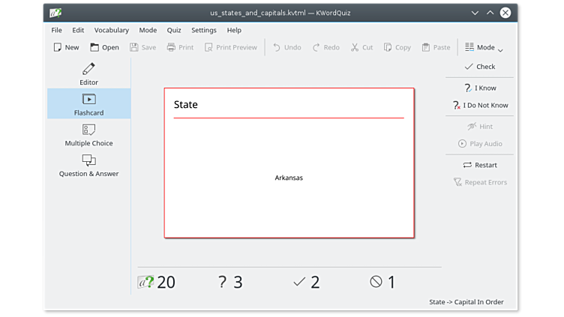The height and width of the screenshot is (317, 564).
Task: Mark card as I Do Not Know
Action: [x=480, y=106]
